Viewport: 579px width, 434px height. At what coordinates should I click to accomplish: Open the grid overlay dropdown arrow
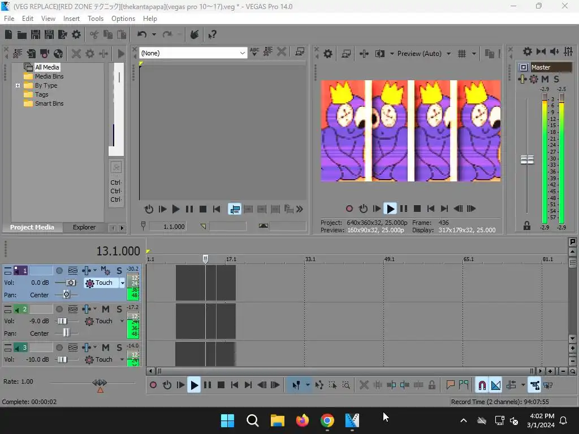(x=474, y=54)
